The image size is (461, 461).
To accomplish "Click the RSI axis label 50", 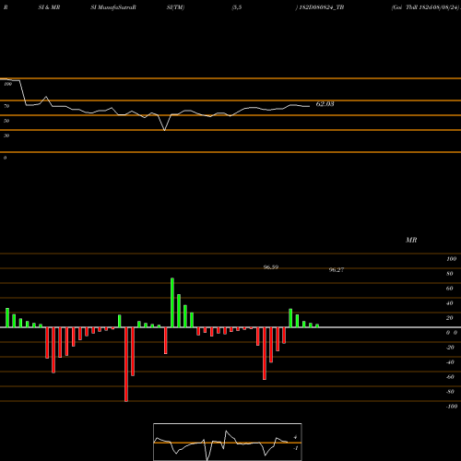I will pos(6,121).
